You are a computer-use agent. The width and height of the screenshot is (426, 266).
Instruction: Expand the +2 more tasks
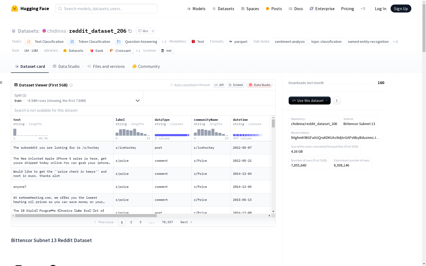pyautogui.click(x=164, y=42)
